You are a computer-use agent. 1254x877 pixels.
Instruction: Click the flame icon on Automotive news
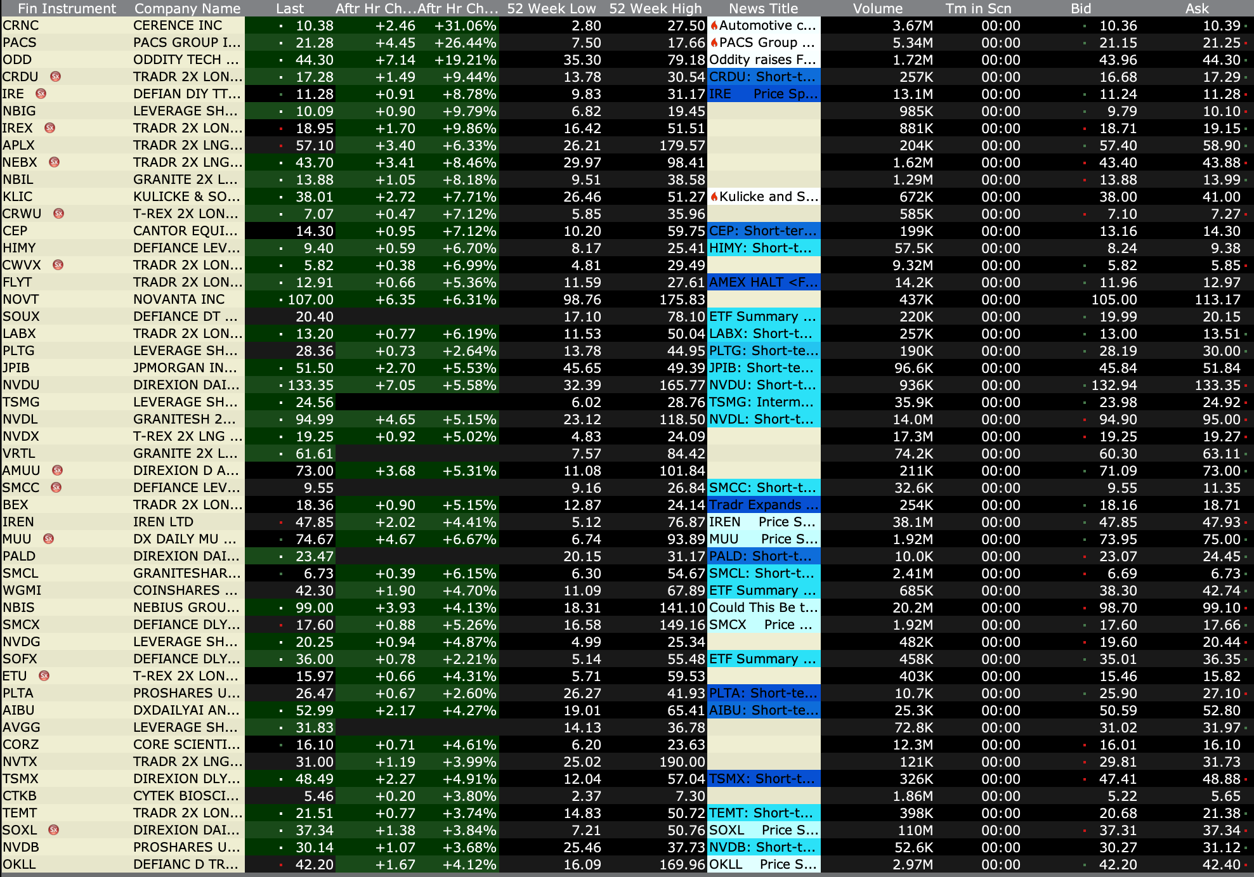pyautogui.click(x=714, y=26)
